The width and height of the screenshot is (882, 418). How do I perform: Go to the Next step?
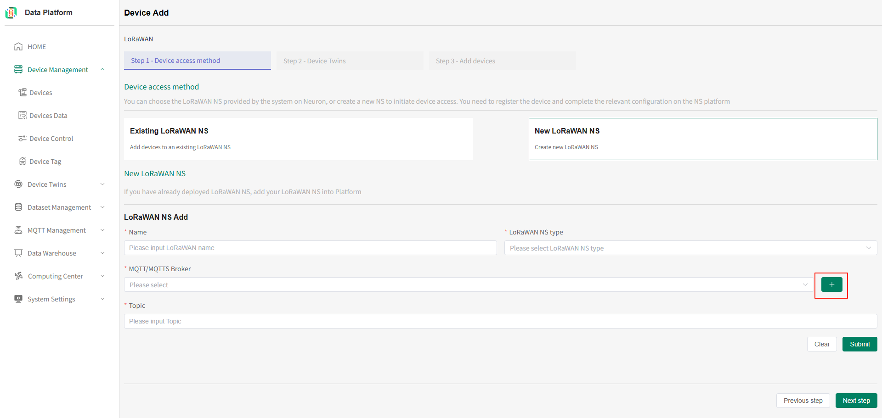(856, 401)
